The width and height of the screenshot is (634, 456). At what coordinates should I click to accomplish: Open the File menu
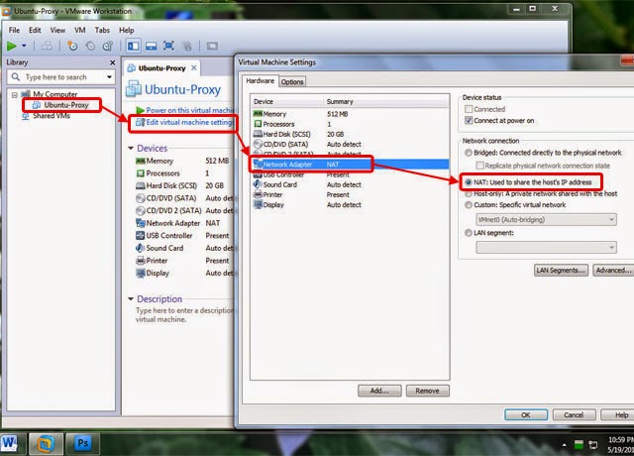pos(14,30)
